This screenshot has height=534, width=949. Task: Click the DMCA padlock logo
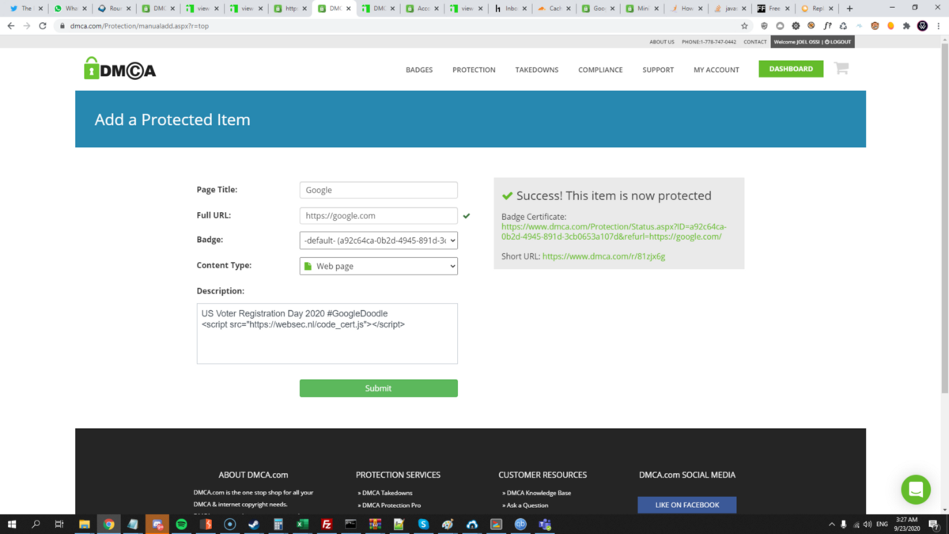click(x=120, y=69)
